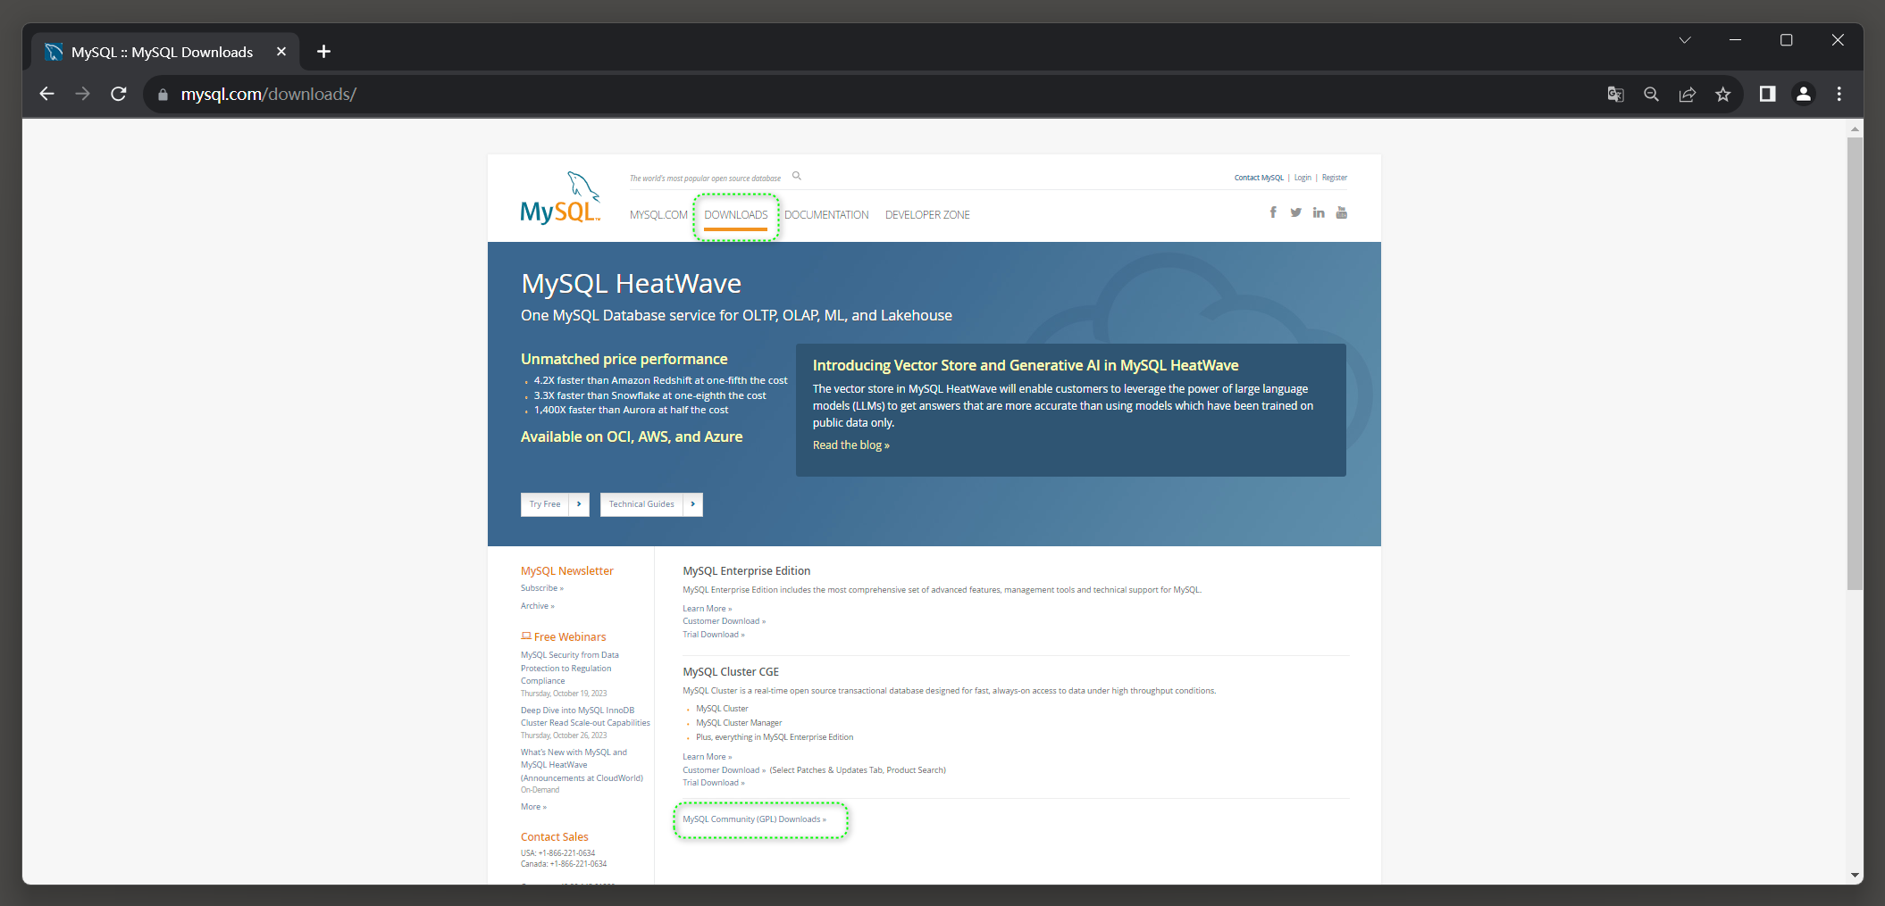Go back to the previous page
Image resolution: width=1885 pixels, height=906 pixels.
47,94
